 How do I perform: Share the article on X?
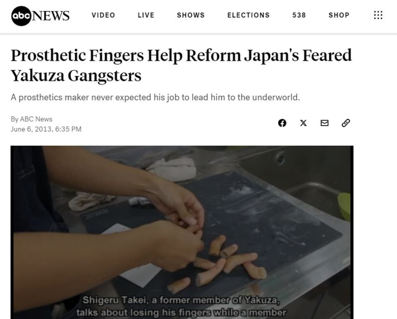point(303,123)
